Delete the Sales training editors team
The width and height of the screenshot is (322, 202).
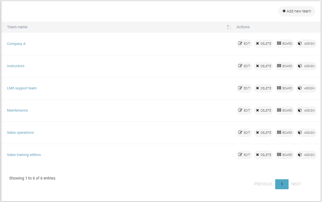pos(264,155)
